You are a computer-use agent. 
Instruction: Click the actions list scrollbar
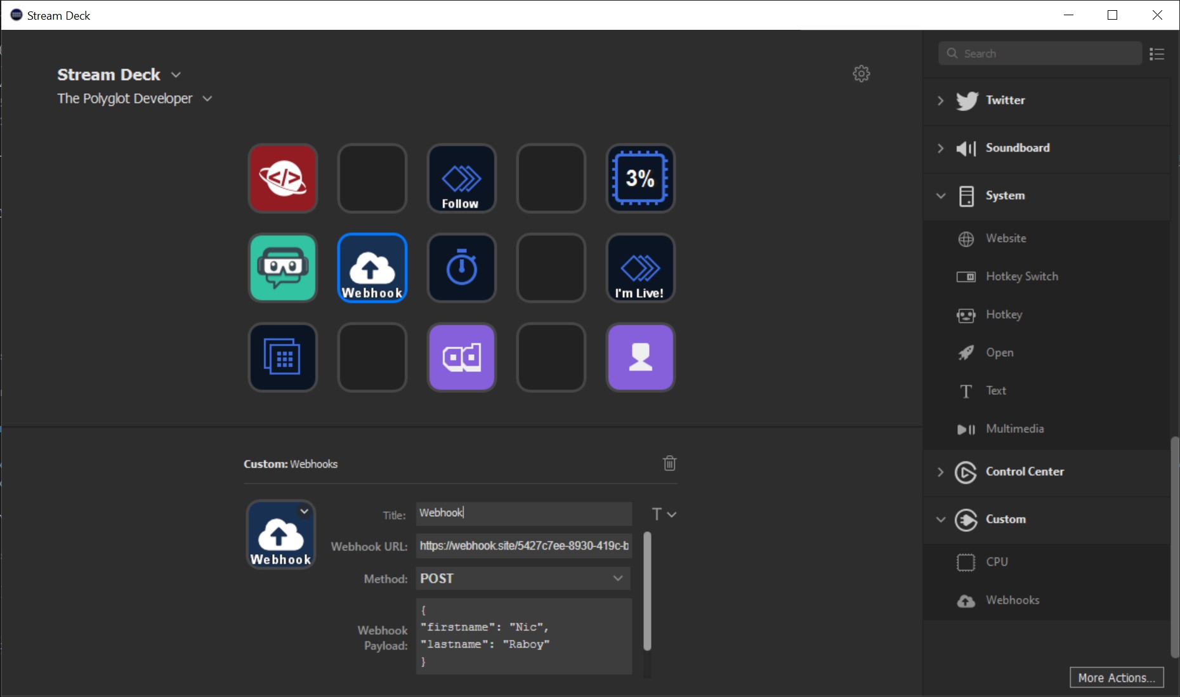point(1175,547)
